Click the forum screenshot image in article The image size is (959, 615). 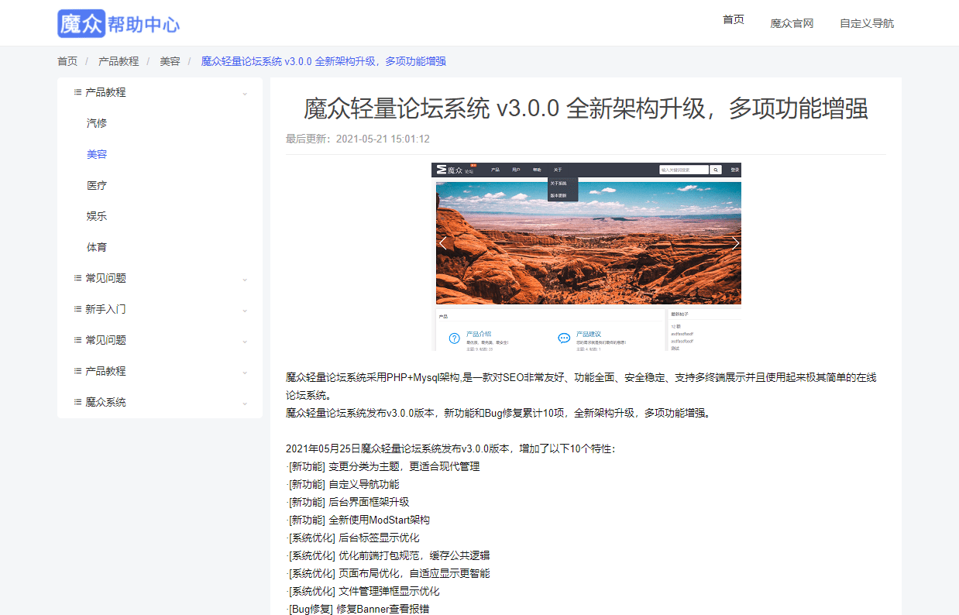tap(586, 256)
